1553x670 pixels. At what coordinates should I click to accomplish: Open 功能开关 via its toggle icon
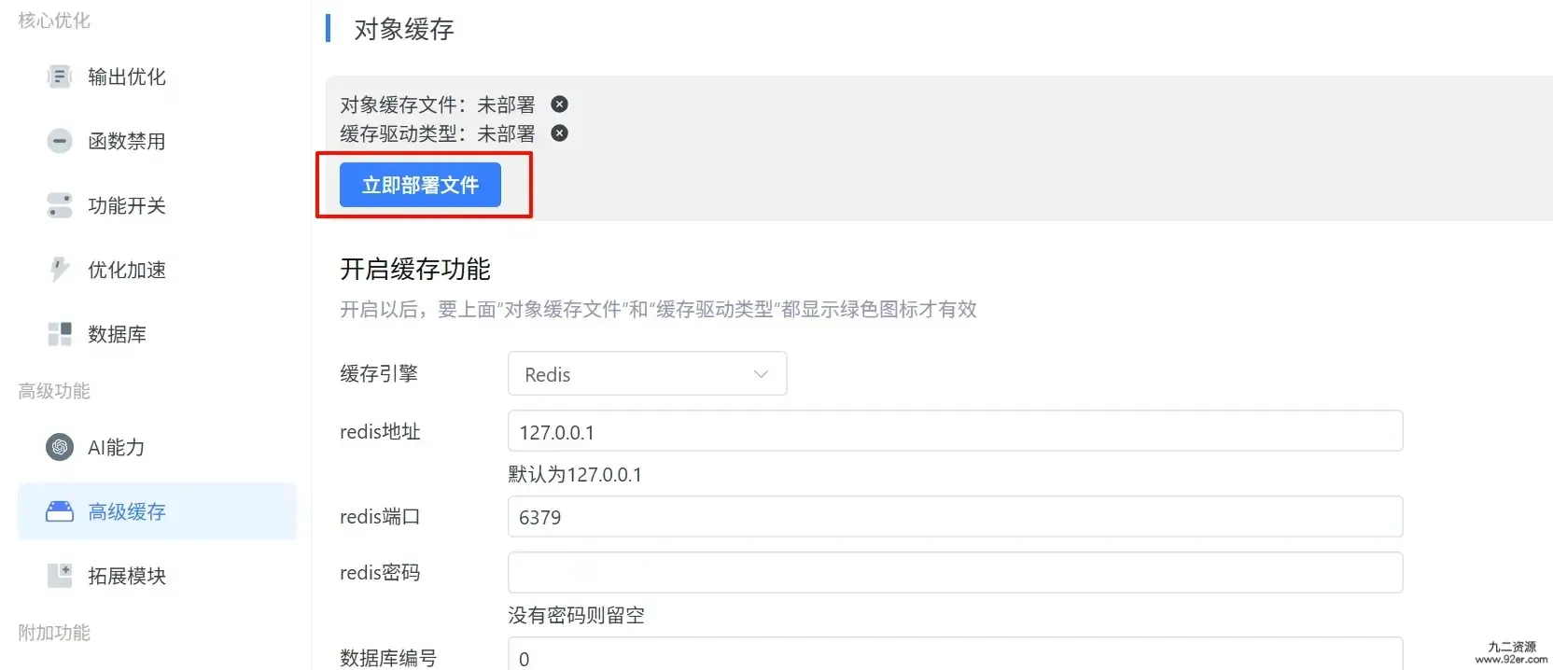click(60, 205)
